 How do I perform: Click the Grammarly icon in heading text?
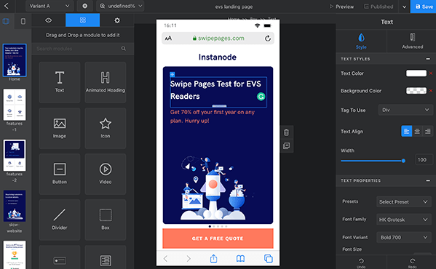point(261,97)
